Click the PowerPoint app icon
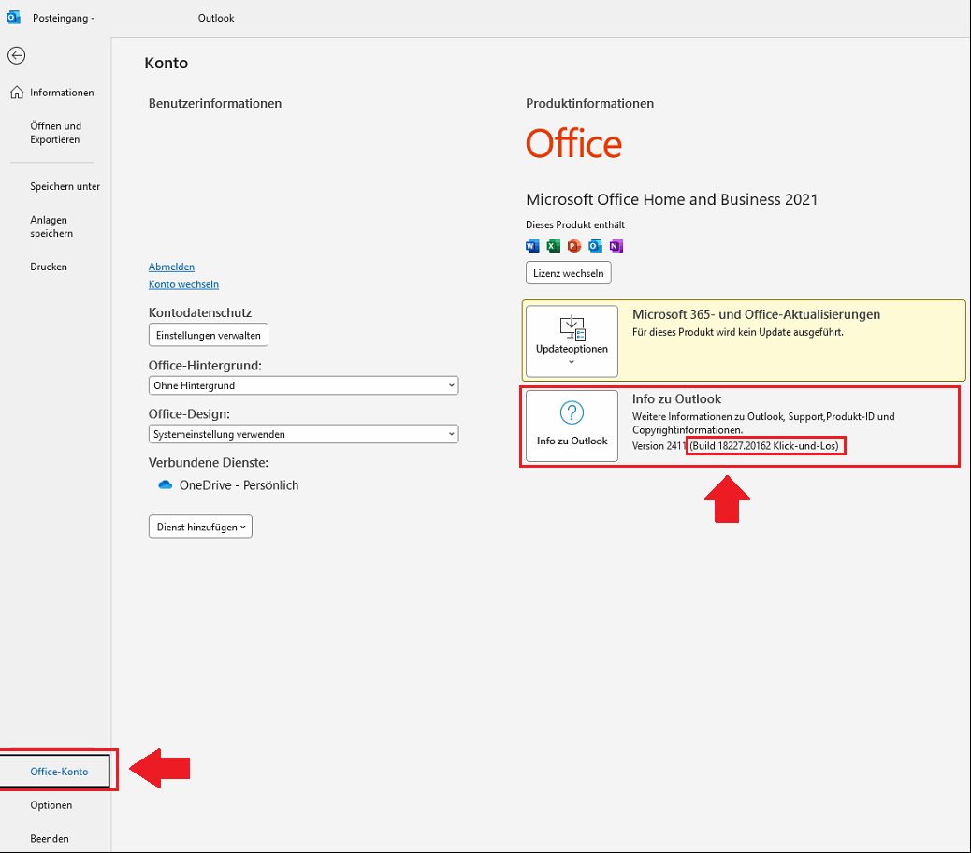The height and width of the screenshot is (853, 971). [x=574, y=246]
